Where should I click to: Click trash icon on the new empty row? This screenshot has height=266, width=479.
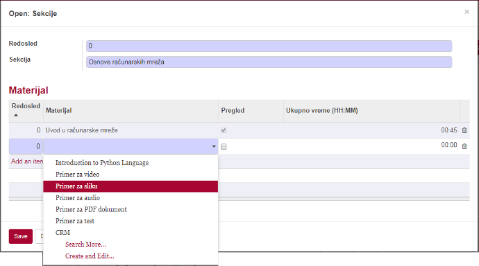pos(464,146)
